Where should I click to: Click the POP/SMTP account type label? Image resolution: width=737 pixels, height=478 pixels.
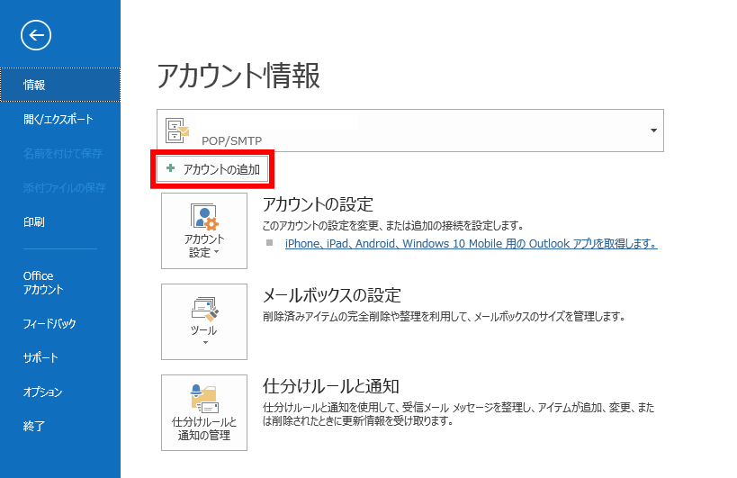232,140
